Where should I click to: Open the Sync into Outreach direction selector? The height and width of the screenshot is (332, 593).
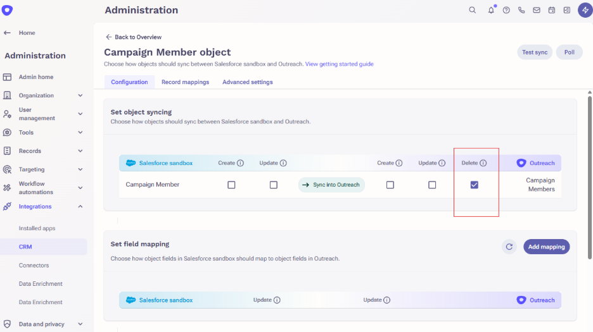pyautogui.click(x=331, y=185)
